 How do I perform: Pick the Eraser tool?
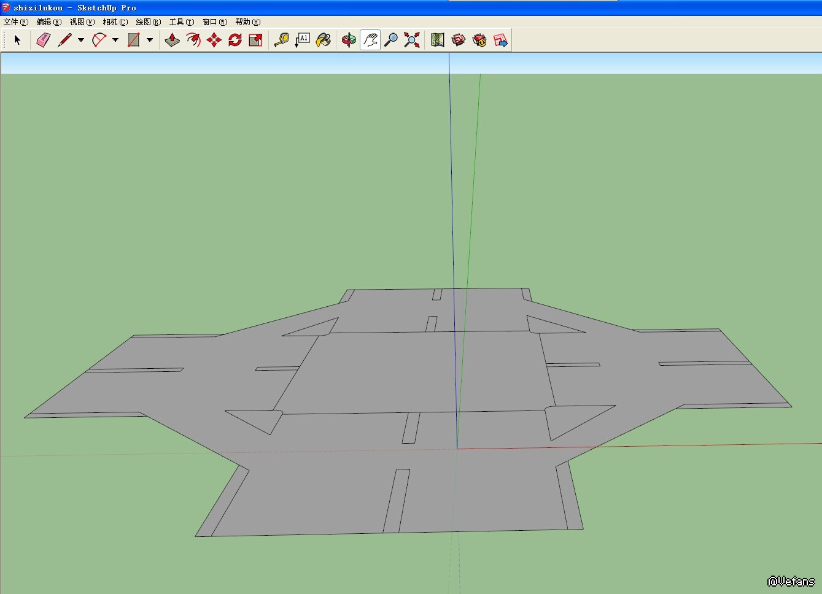(x=43, y=40)
